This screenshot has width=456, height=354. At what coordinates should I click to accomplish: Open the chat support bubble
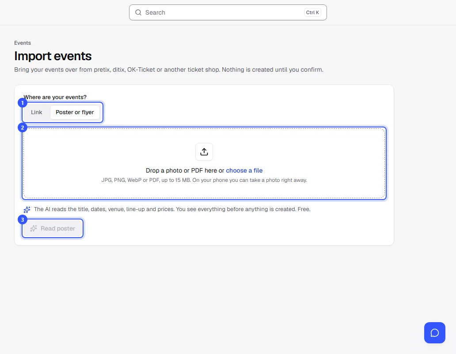(x=434, y=333)
